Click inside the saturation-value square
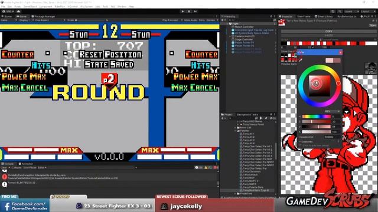The image size is (378, 212). (x=320, y=85)
